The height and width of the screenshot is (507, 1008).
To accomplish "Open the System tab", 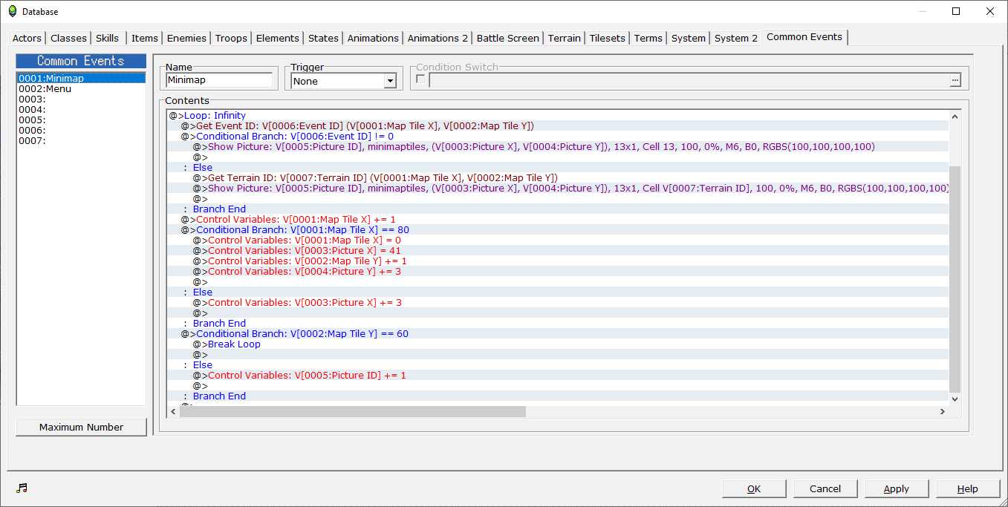I will pos(689,38).
